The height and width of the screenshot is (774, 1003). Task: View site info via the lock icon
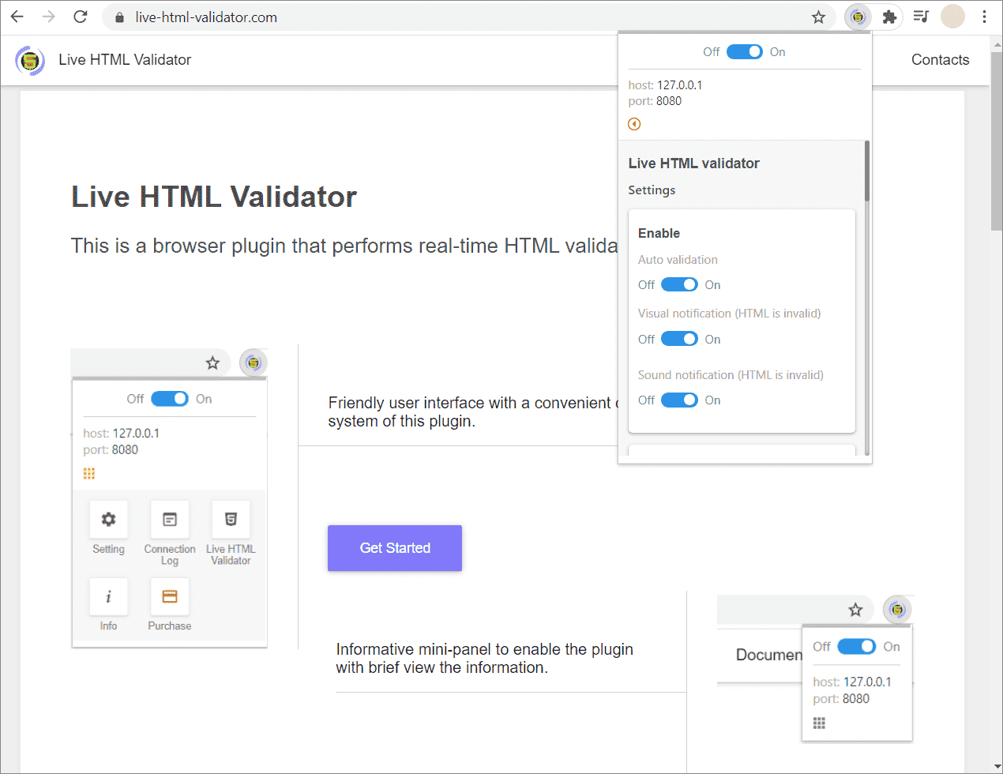pyautogui.click(x=120, y=17)
